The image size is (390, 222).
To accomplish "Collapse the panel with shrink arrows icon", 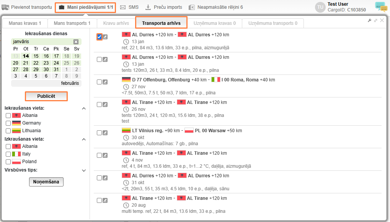I will pyautogui.click(x=375, y=21).
